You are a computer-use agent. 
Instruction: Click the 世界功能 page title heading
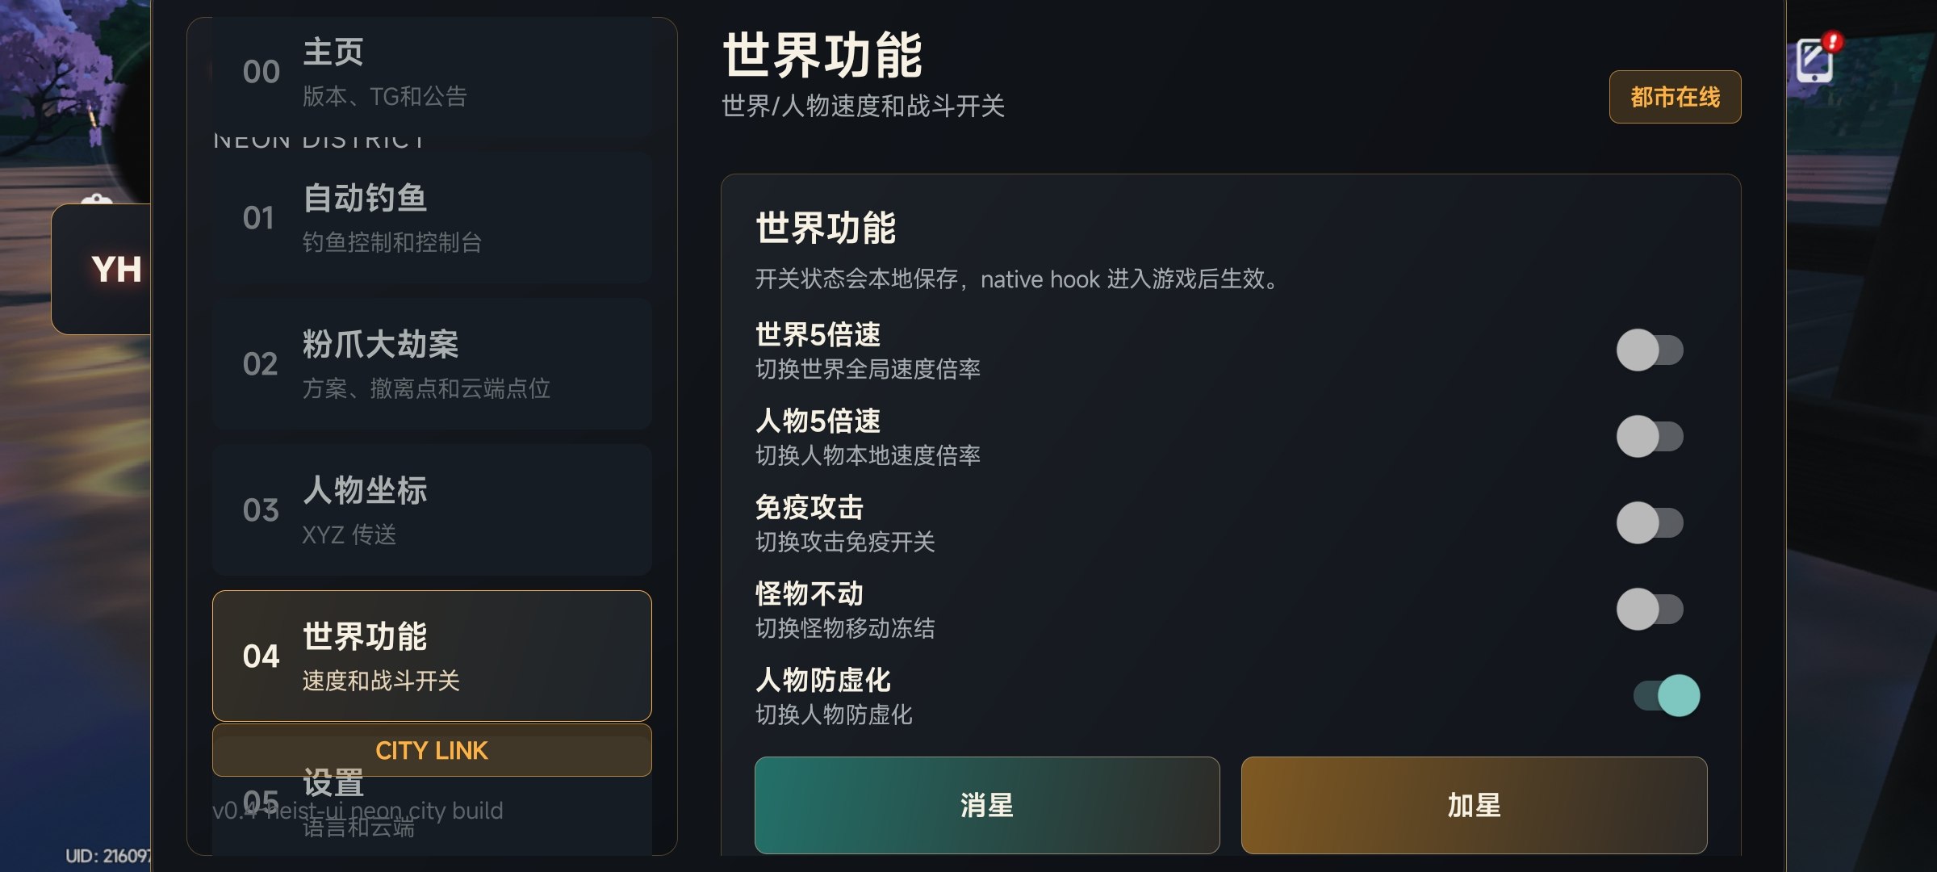pyautogui.click(x=822, y=55)
